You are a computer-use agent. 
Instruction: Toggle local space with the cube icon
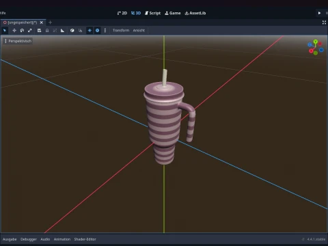[x=72, y=30]
